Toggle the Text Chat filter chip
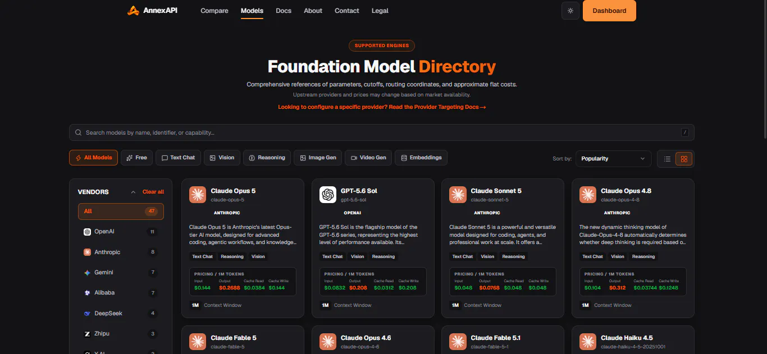This screenshot has width=767, height=354. pyautogui.click(x=178, y=158)
